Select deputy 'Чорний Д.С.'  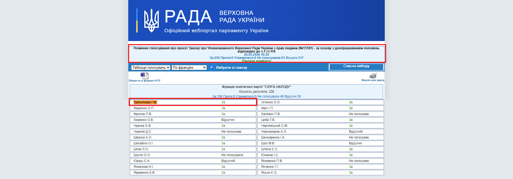point(142,132)
